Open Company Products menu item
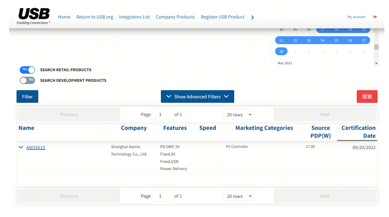The image size is (389, 217). coord(175,17)
